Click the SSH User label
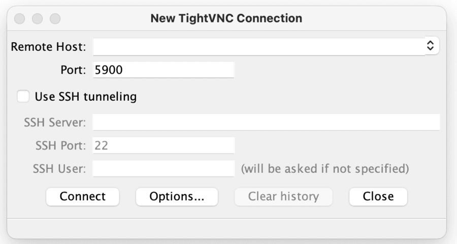Screen dimensions: 457x244 [x=59, y=168]
